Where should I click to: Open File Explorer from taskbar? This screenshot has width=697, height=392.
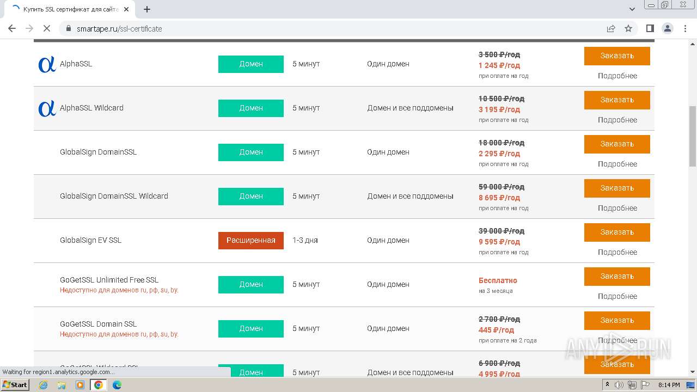tap(62, 385)
